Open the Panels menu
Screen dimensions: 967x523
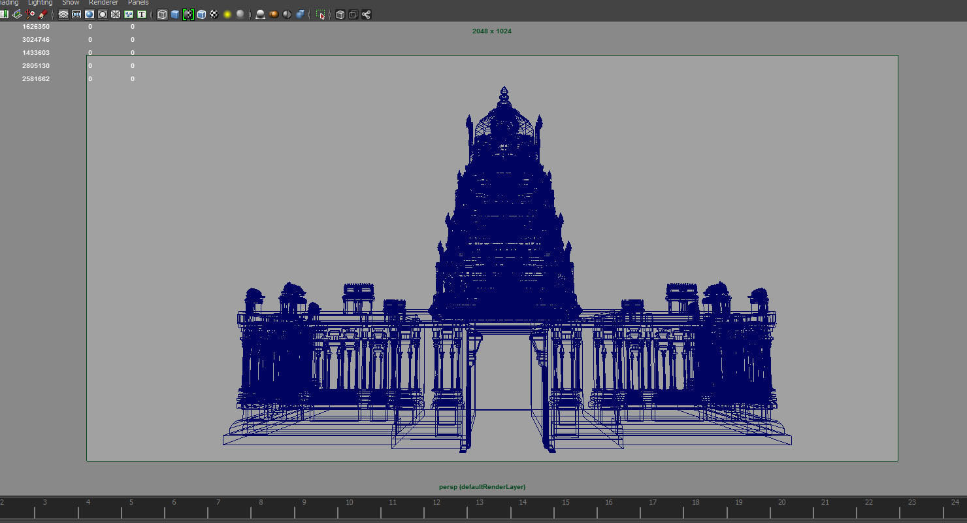(x=138, y=3)
